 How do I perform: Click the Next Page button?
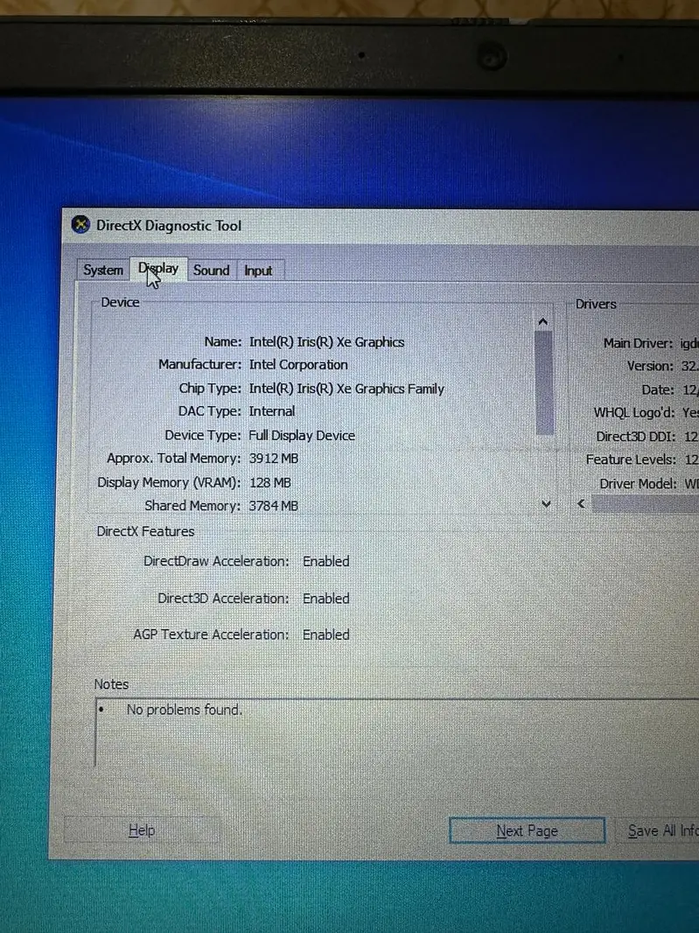pos(527,831)
